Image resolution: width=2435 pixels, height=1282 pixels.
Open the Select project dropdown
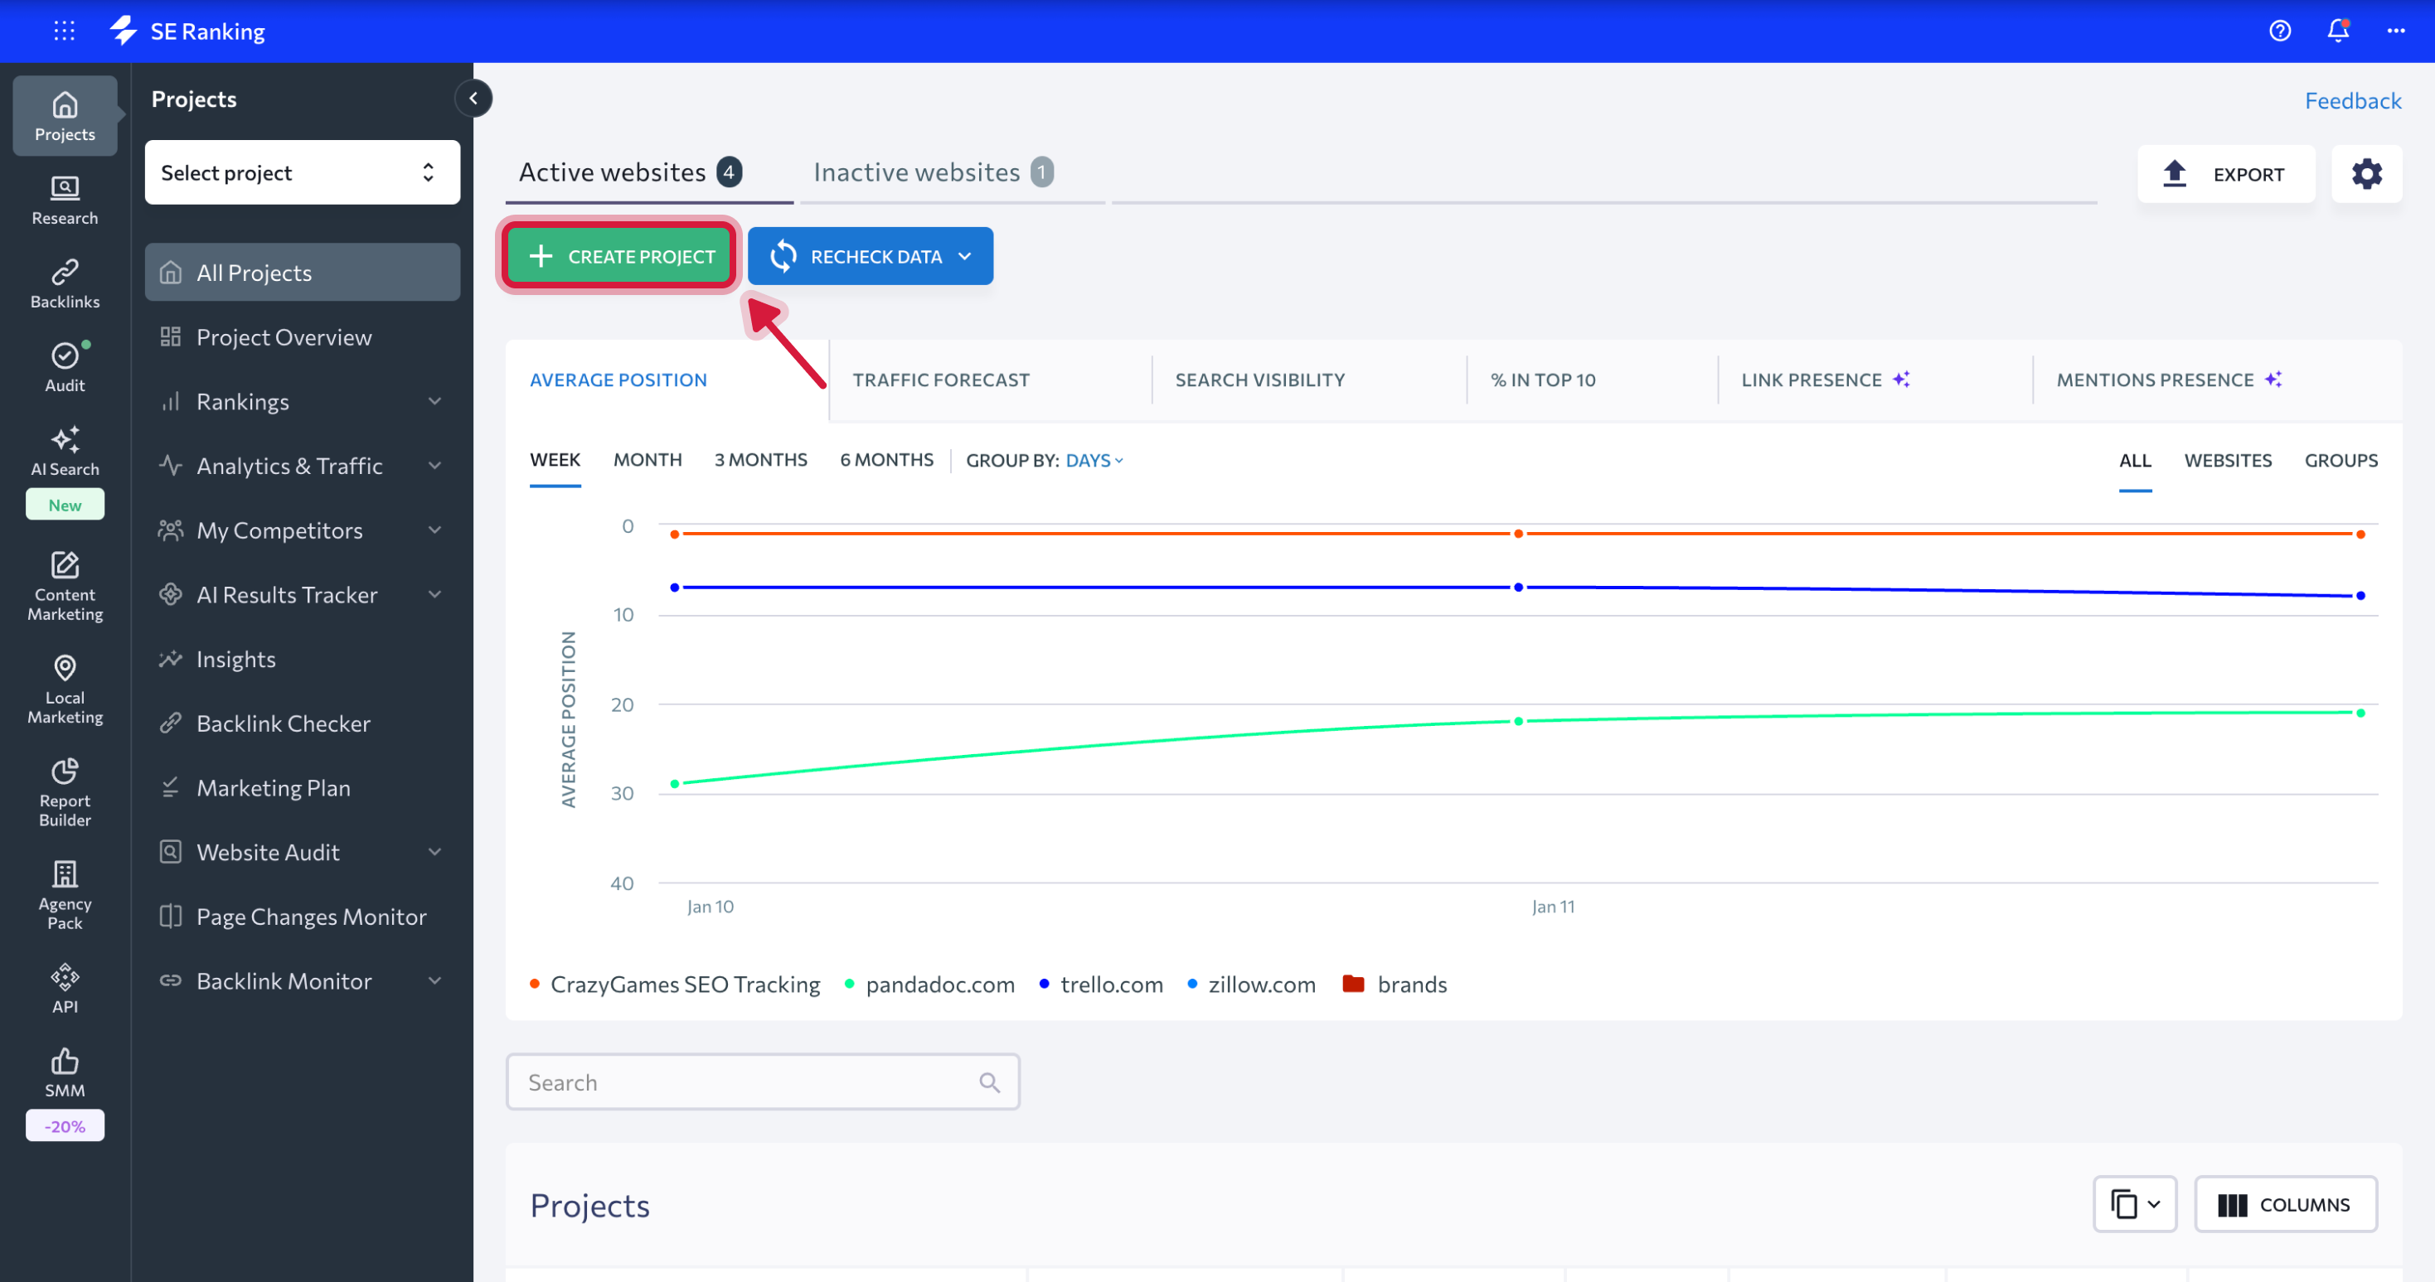tap(302, 172)
